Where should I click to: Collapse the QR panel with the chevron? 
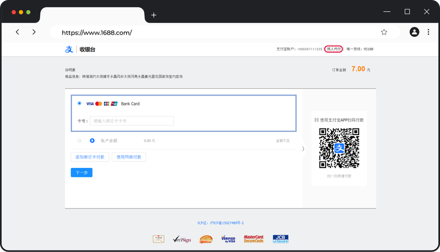pos(303,149)
